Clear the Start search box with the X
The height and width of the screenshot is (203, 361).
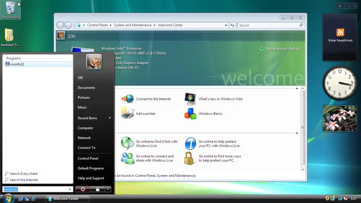pyautogui.click(x=70, y=189)
